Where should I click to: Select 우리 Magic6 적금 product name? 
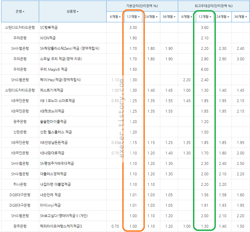[x=54, y=69]
